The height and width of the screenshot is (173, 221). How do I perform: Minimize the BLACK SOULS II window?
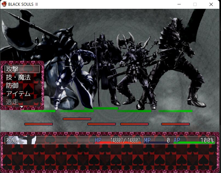tap(179, 4)
